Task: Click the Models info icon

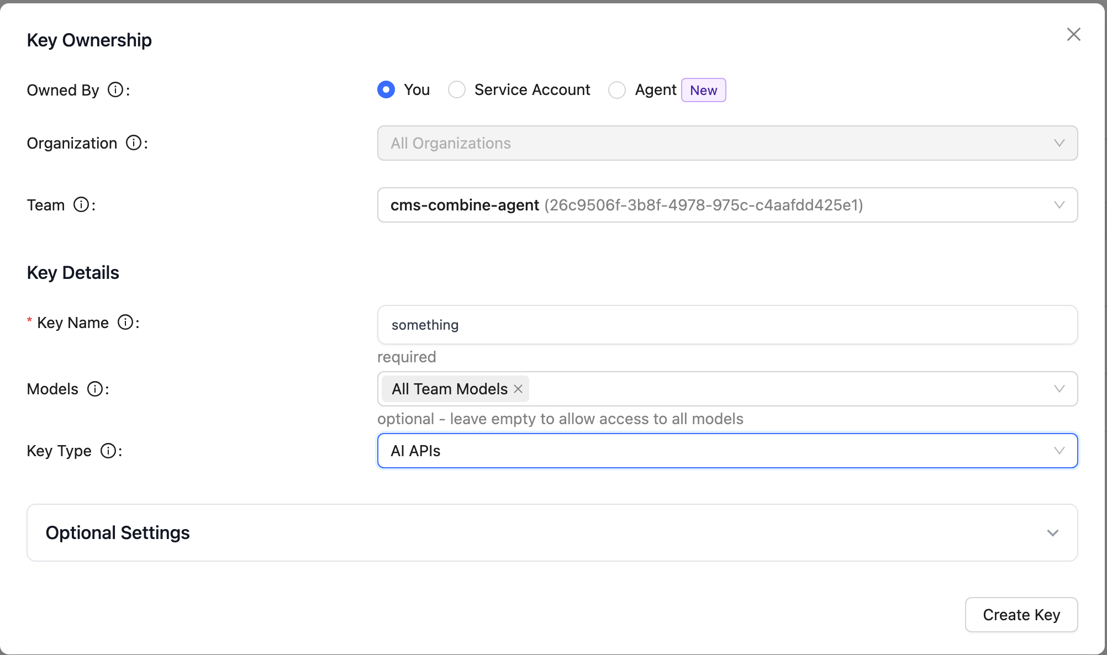Action: click(95, 389)
